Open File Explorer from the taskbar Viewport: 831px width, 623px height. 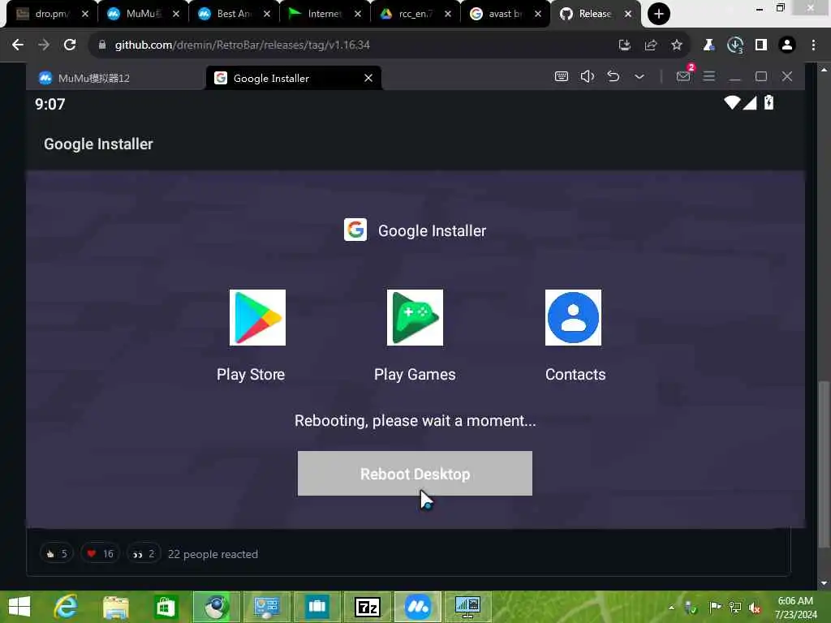tap(115, 607)
